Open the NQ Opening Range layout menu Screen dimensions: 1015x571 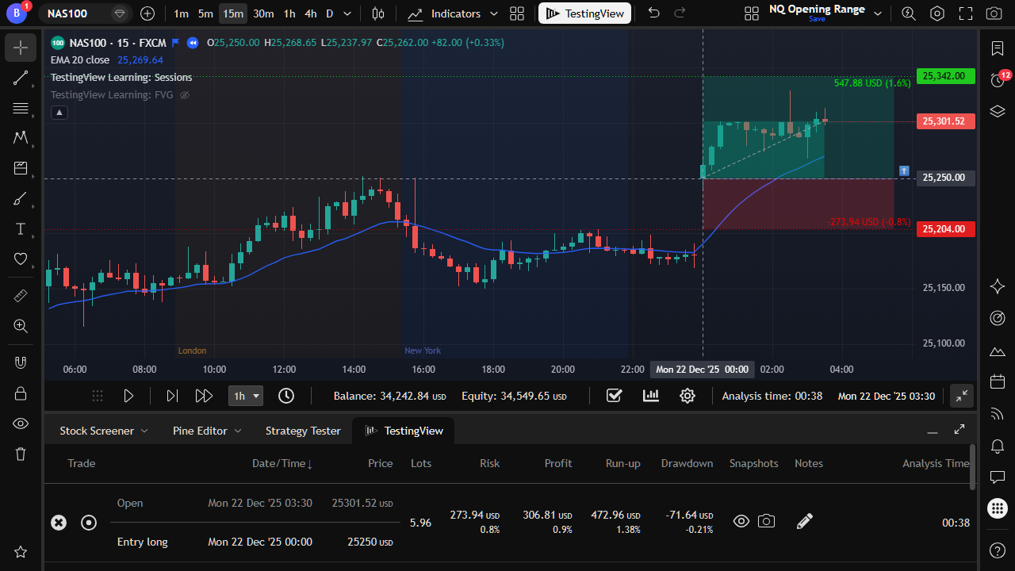[877, 13]
